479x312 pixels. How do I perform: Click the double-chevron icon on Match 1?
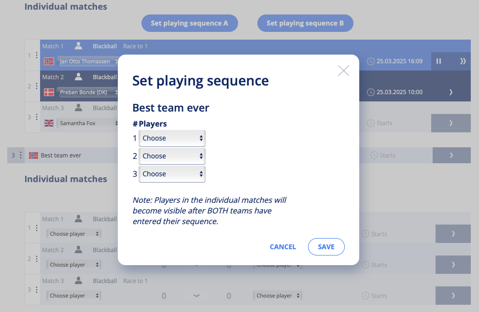point(463,61)
